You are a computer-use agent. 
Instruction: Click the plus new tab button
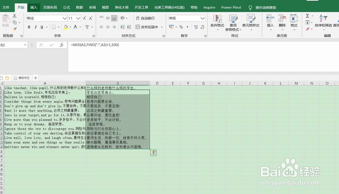click(36, 78)
